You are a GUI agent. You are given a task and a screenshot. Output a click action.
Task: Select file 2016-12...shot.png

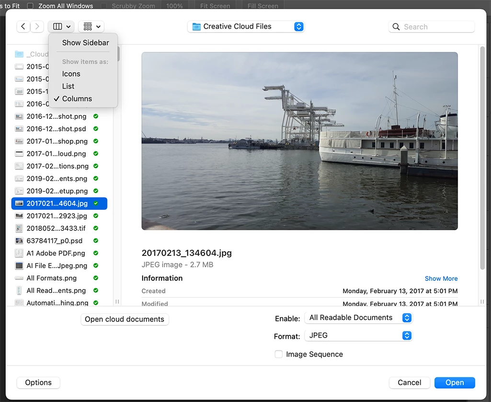(x=59, y=116)
